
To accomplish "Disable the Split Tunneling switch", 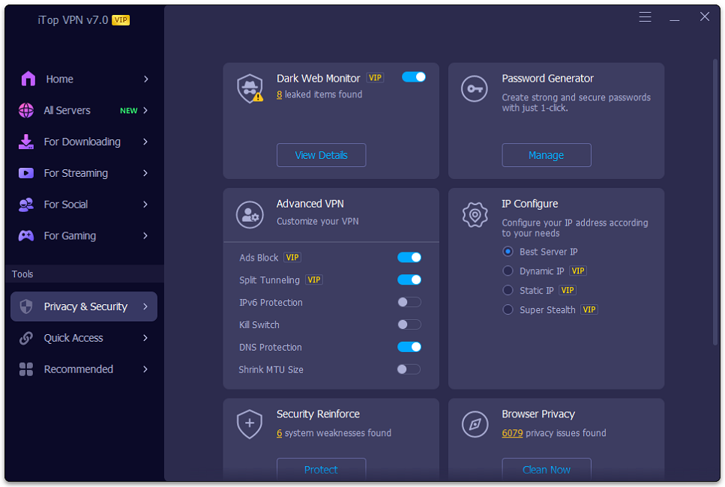I will coord(409,279).
